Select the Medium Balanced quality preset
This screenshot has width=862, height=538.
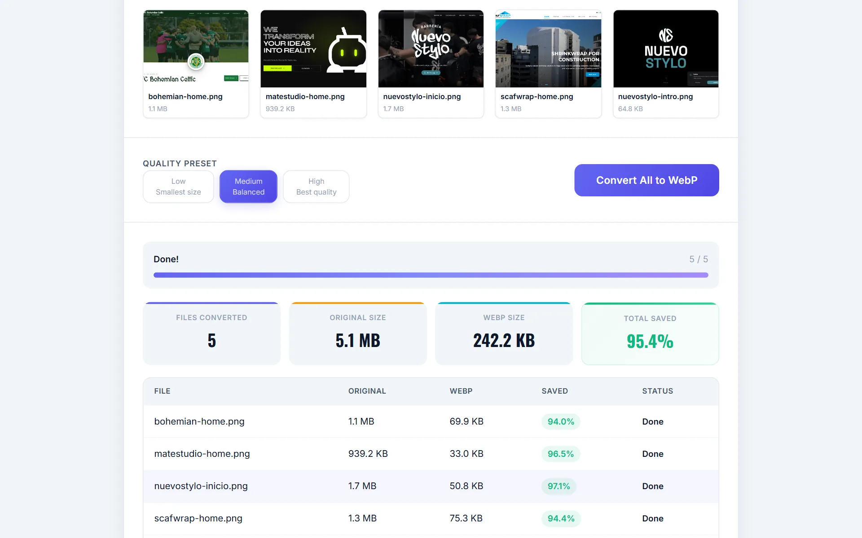point(248,187)
